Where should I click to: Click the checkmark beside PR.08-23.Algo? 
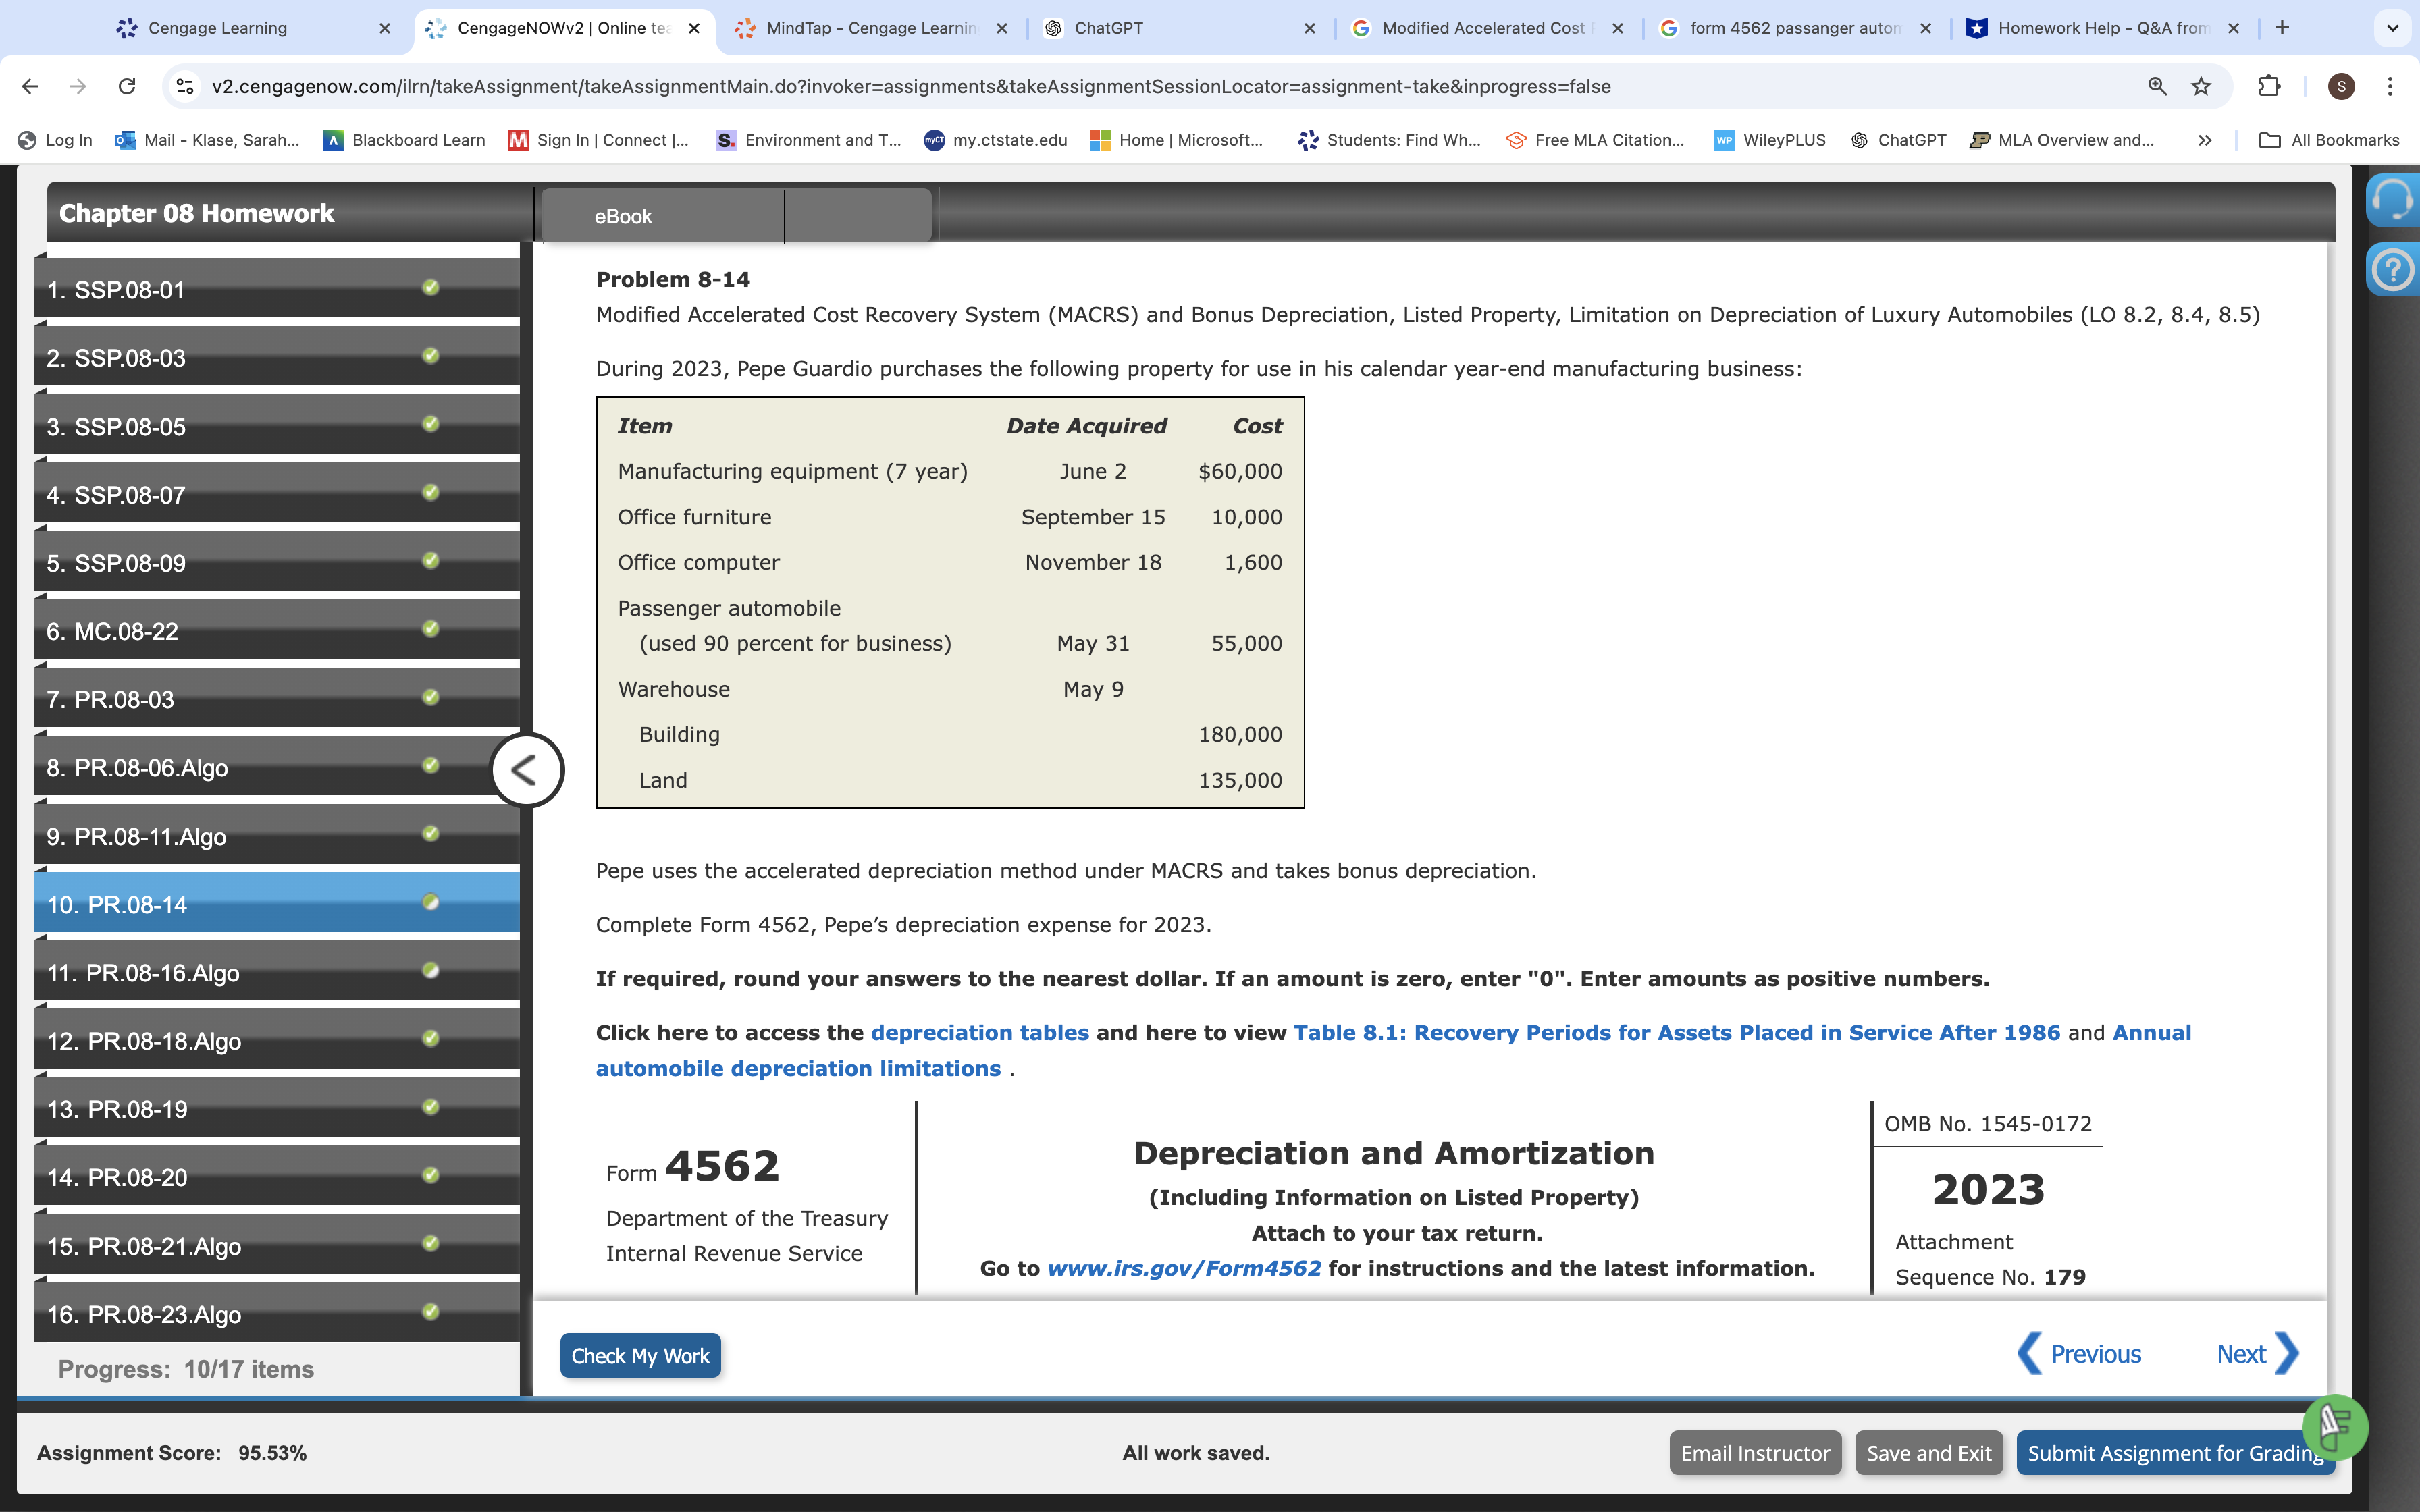coord(430,1313)
